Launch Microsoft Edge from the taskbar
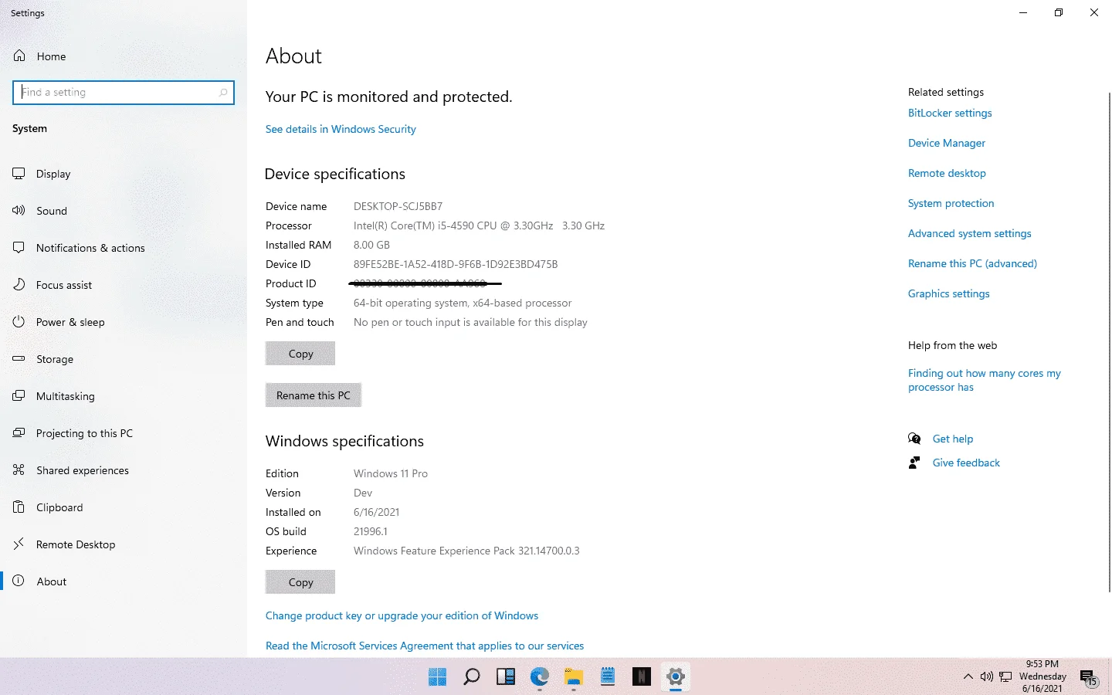Screen dimensions: 1112x695 tap(540, 677)
